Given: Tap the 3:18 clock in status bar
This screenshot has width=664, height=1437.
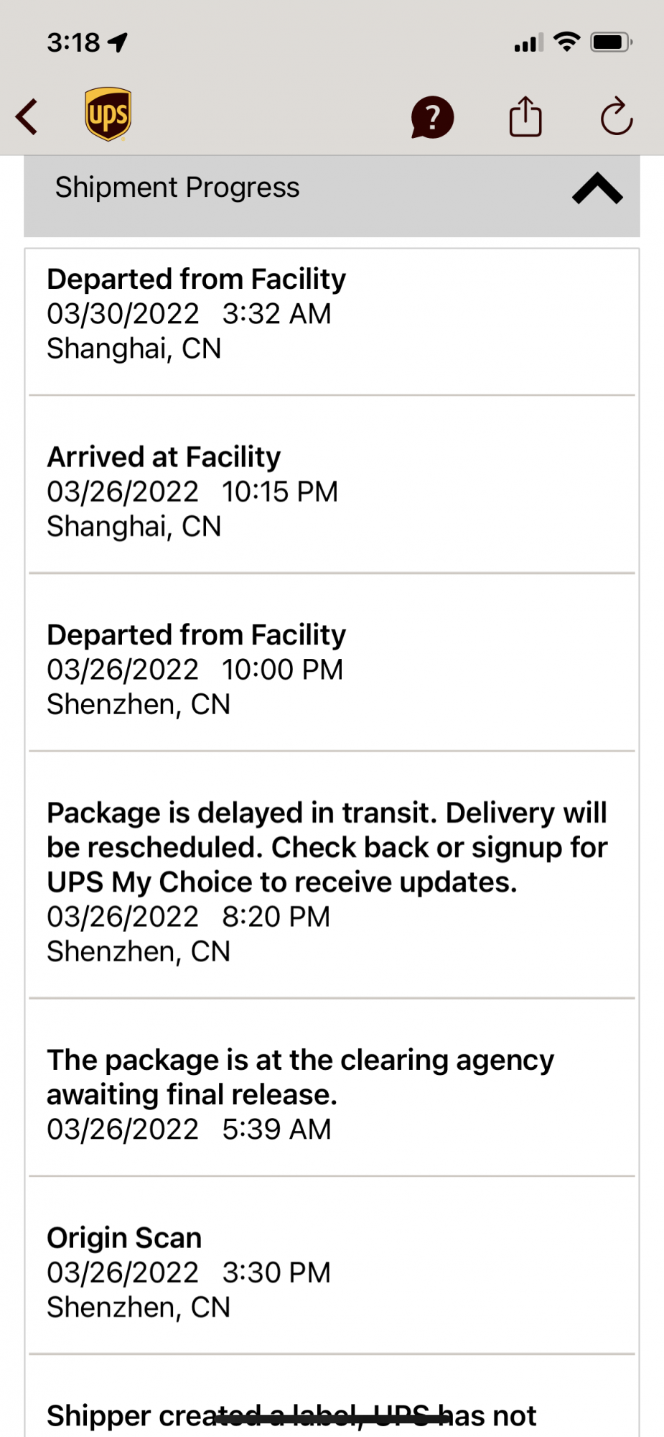Looking at the screenshot, I should [x=73, y=42].
